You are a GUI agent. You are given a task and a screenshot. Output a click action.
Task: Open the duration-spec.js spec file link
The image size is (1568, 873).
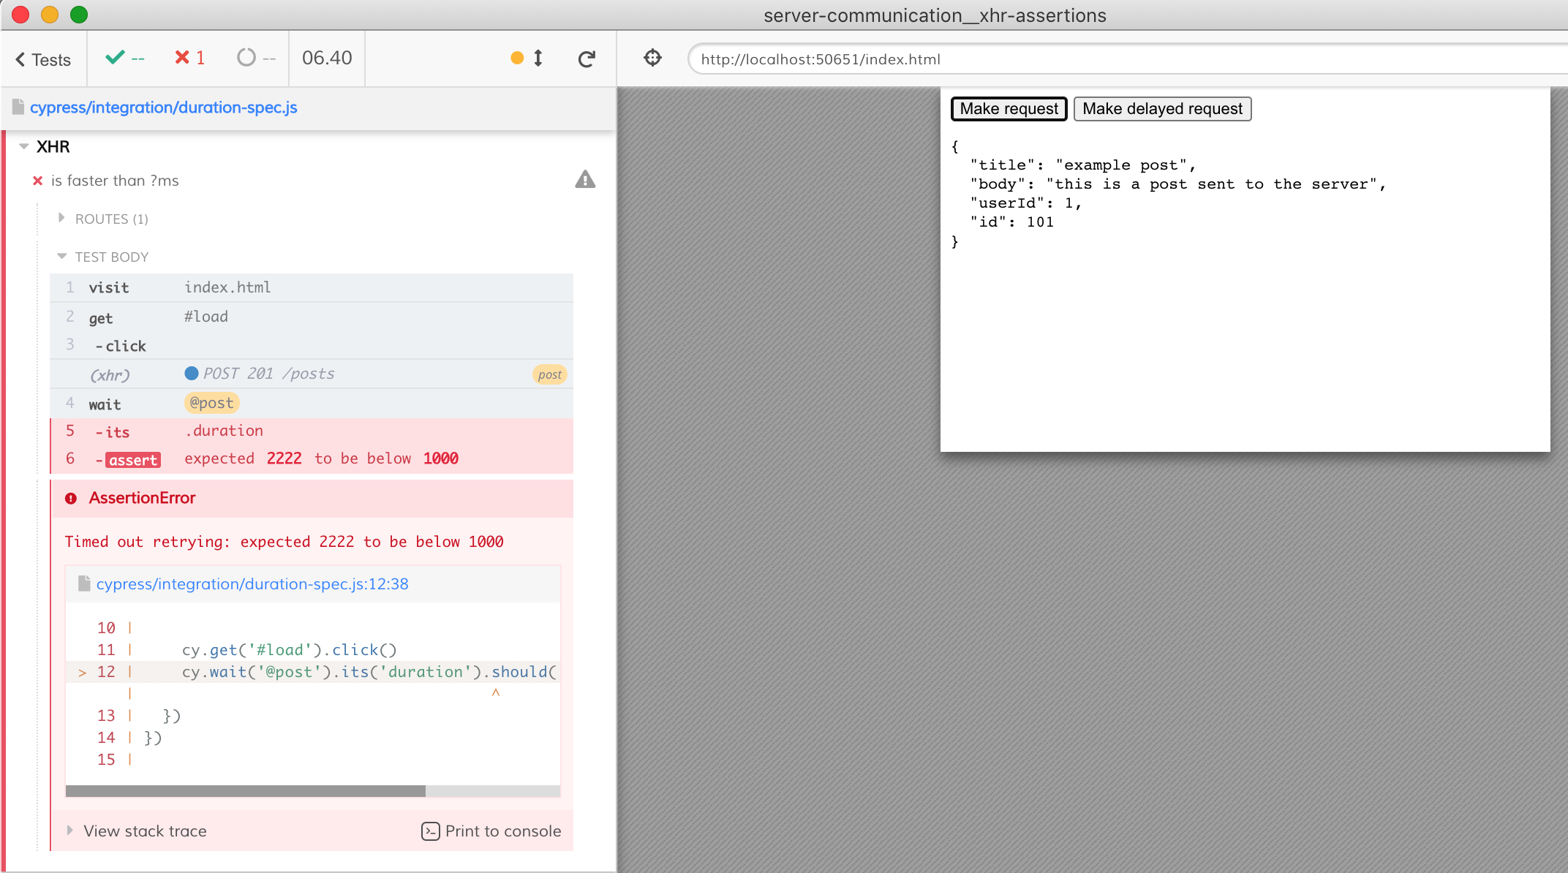pyautogui.click(x=163, y=107)
